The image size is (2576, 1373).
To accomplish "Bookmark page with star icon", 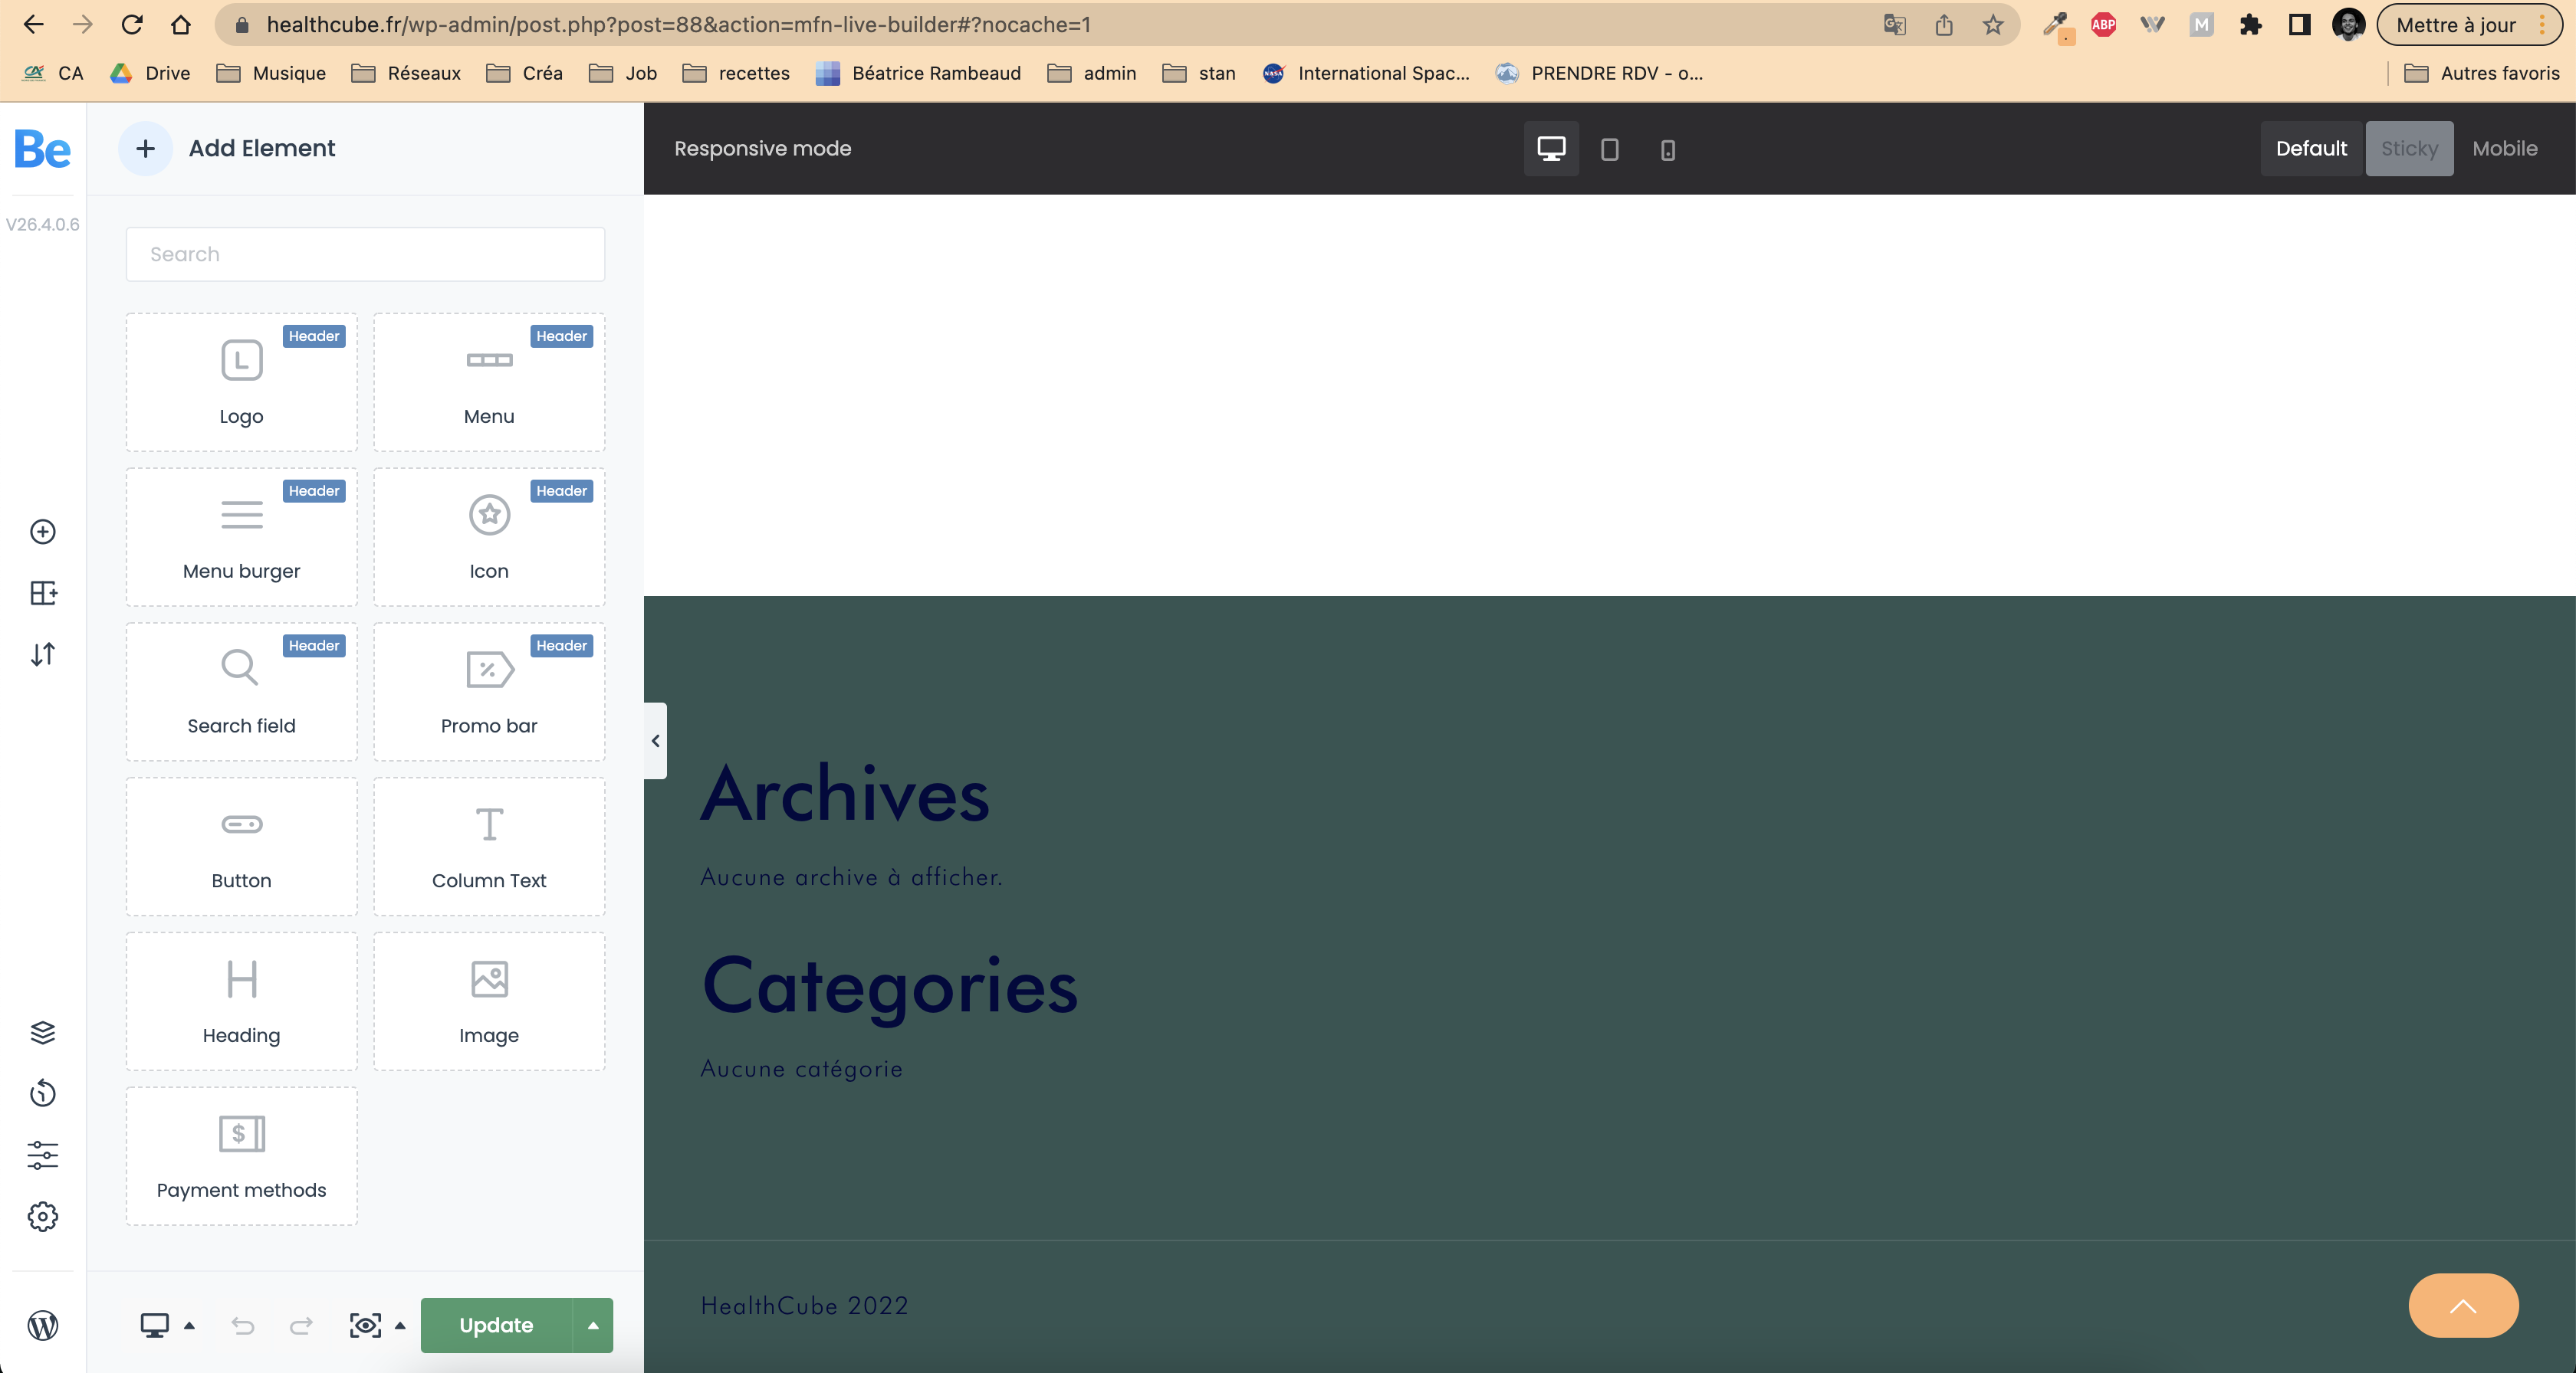I will click(1993, 25).
